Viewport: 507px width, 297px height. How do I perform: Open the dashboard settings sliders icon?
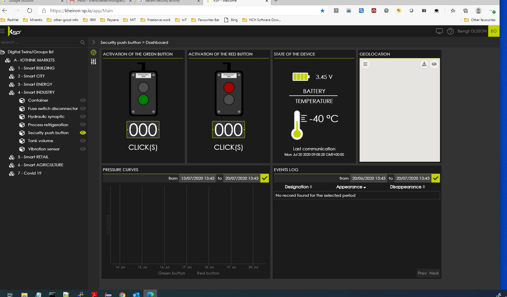point(94,62)
